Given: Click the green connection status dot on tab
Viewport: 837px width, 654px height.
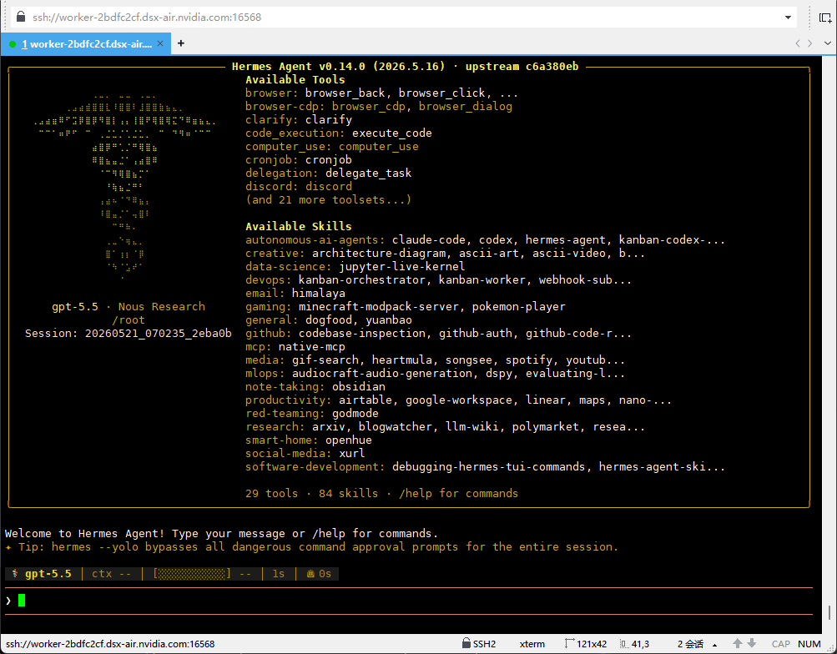Looking at the screenshot, I should pyautogui.click(x=13, y=43).
